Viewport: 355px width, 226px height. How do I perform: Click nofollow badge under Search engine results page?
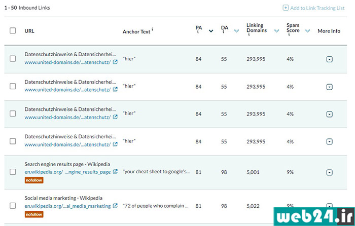[34, 180]
